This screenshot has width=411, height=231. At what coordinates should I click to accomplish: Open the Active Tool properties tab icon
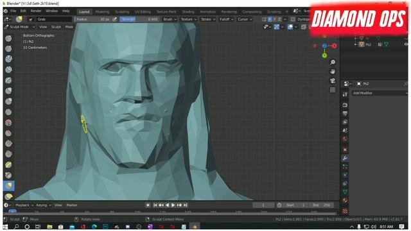coord(345,94)
